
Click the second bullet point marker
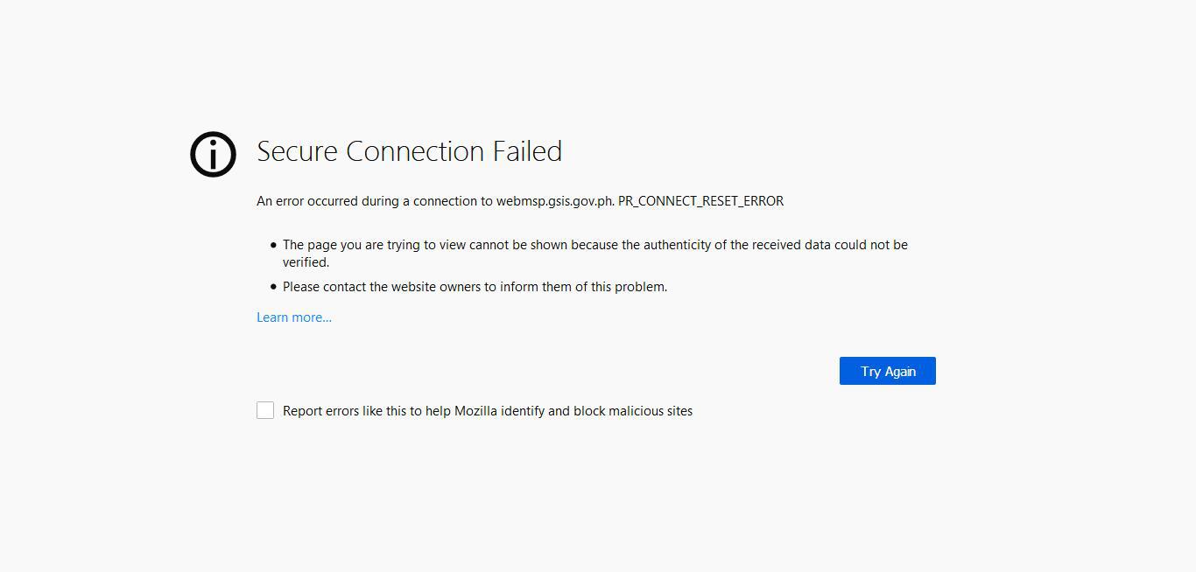[272, 287]
